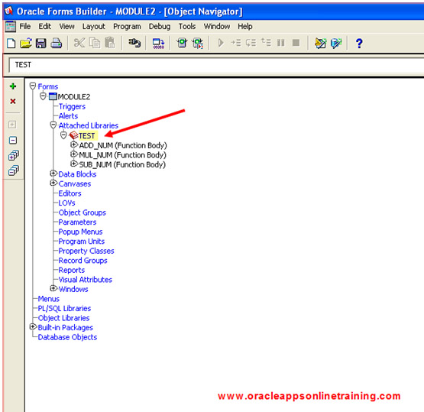The width and height of the screenshot is (424, 412).
Task: Click the Open folder toolbar icon
Action: 26,43
